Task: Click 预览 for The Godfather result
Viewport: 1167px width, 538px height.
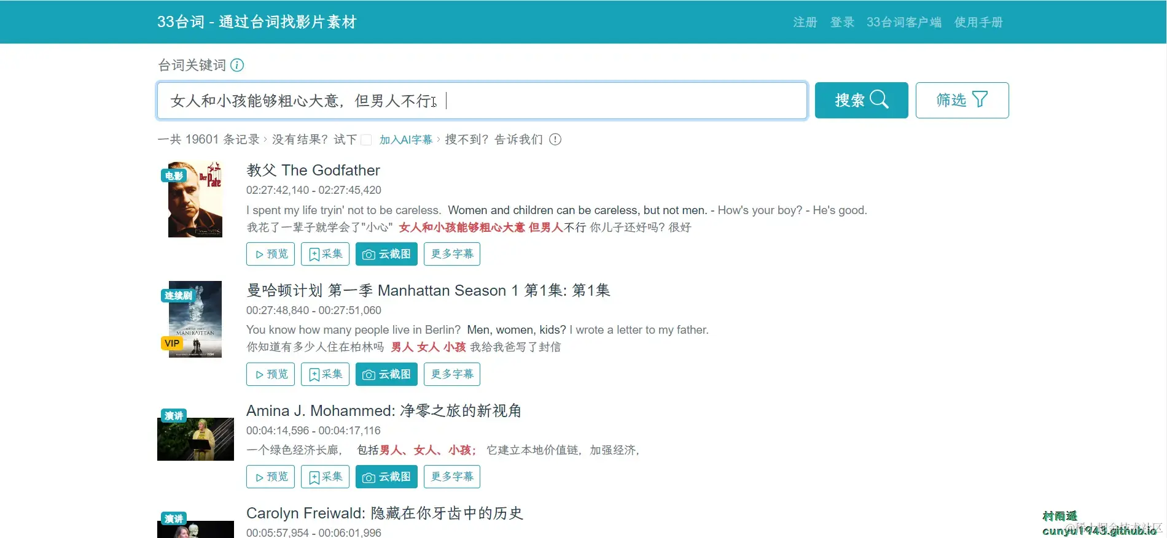Action: (270, 254)
